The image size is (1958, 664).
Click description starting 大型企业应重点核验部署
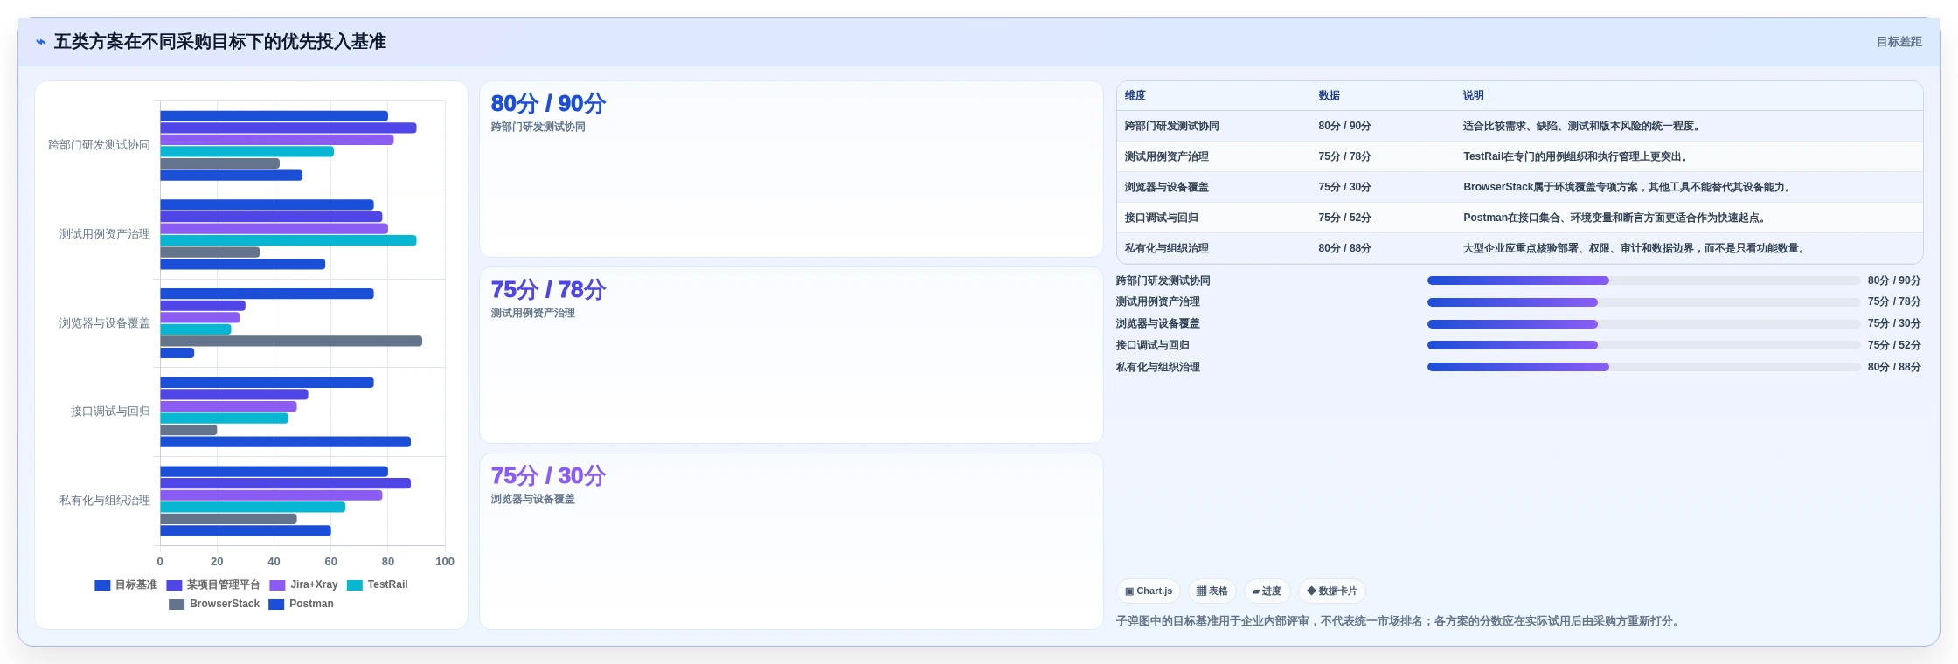[1635, 249]
